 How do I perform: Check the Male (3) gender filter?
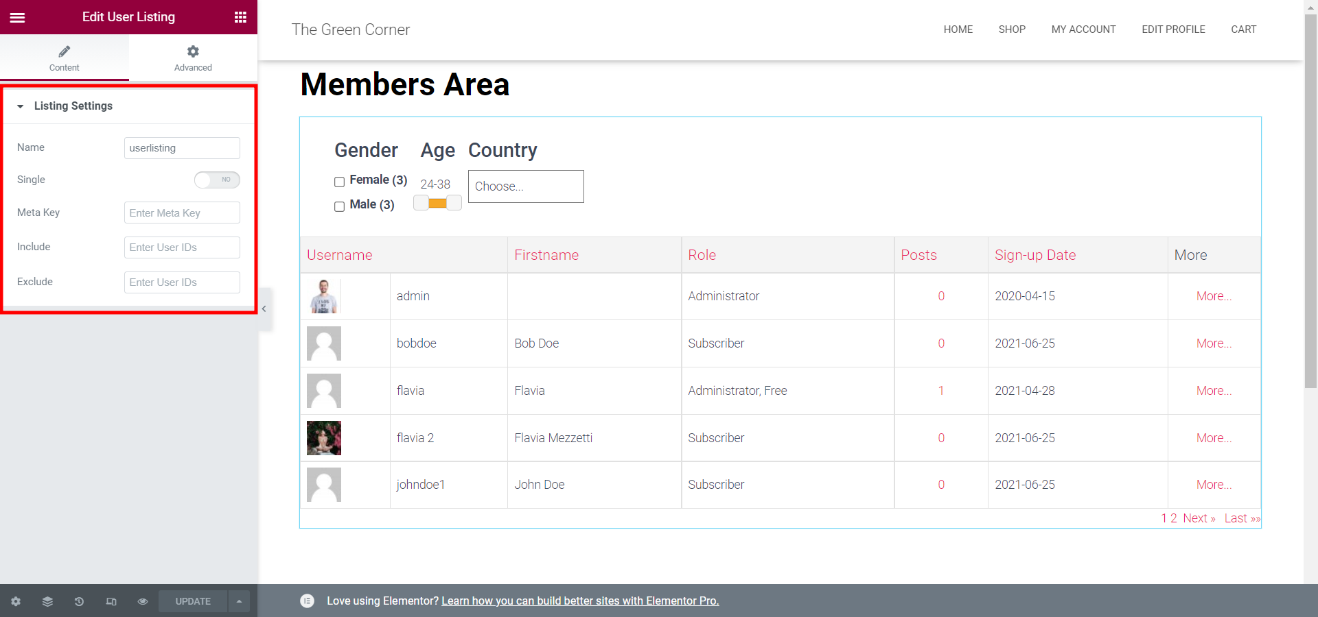click(339, 206)
